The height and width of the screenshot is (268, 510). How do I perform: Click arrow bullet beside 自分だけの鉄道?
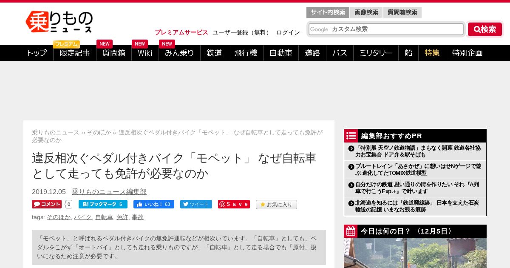coord(351,185)
